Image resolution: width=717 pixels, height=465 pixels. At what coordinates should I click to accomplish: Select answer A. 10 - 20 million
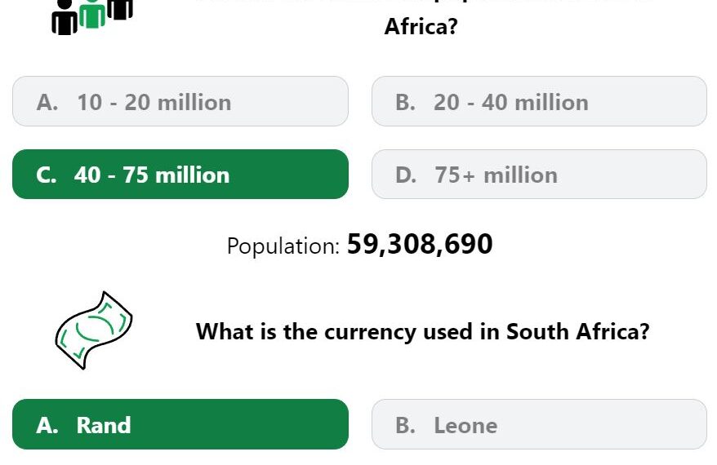(x=180, y=101)
